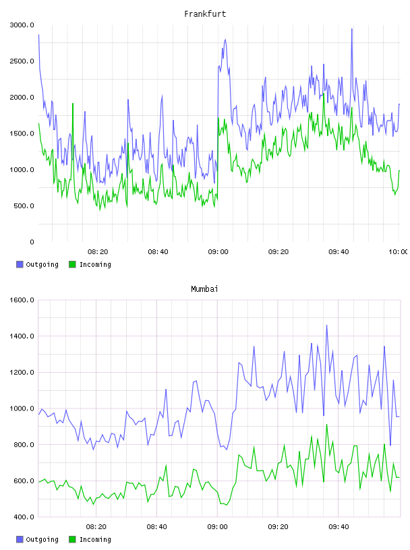Click the 08:40 time label in Frankfurt chart

(158, 252)
